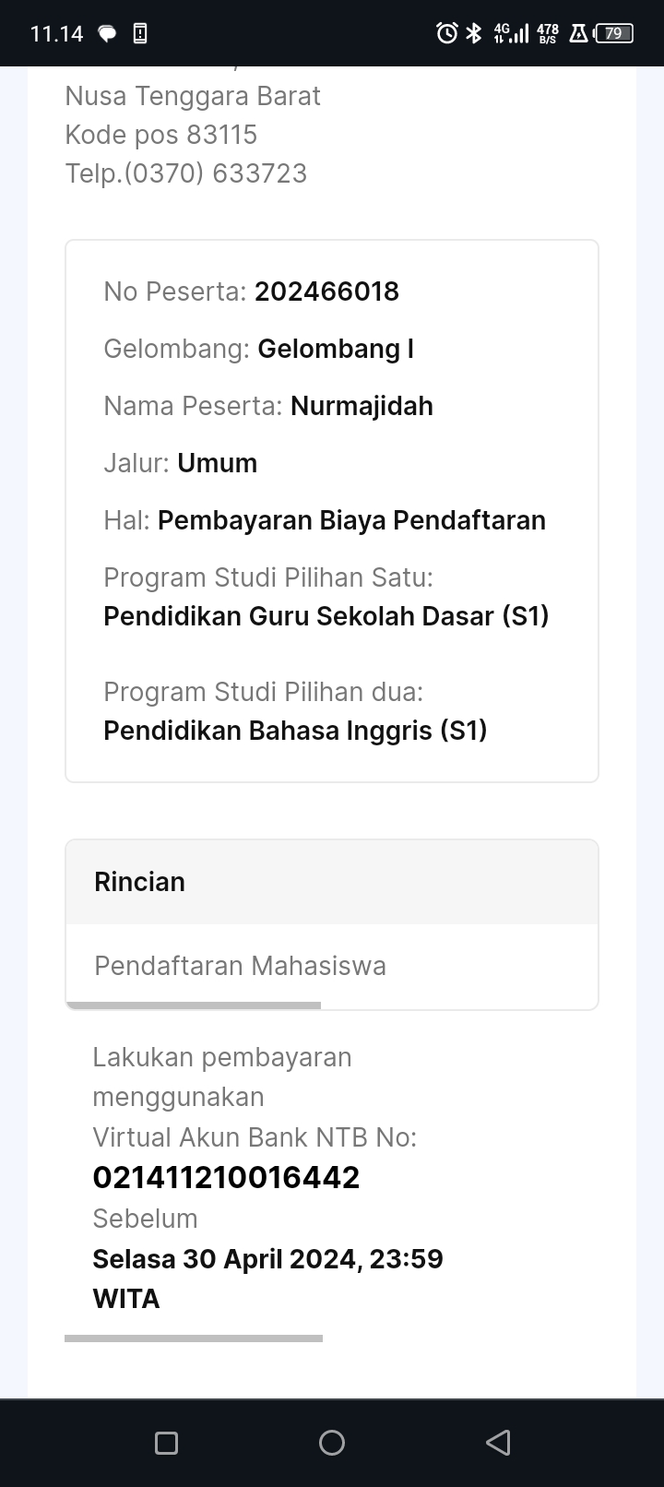Tap Pendidikan Bahasa Inggris (S1) text

coord(295,731)
